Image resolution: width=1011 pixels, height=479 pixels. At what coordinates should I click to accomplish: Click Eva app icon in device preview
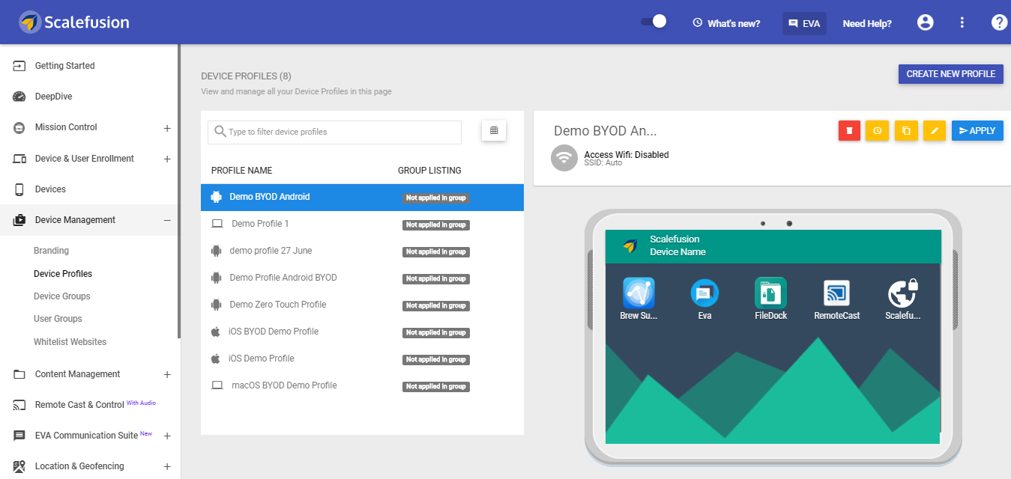click(x=704, y=293)
